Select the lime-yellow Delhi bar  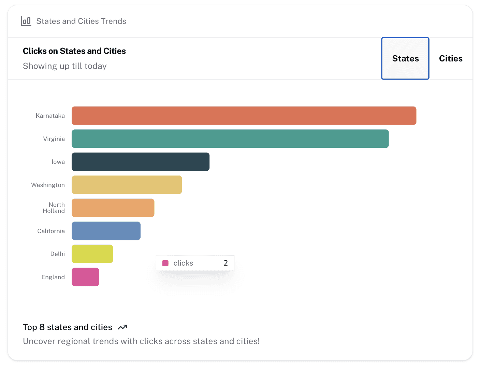pos(92,254)
